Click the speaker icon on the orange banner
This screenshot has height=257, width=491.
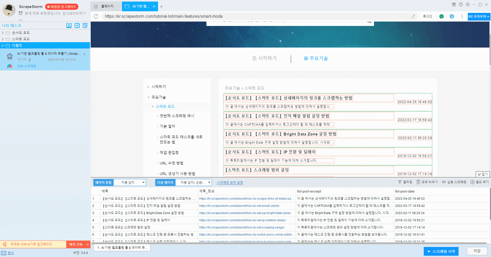pos(4,244)
